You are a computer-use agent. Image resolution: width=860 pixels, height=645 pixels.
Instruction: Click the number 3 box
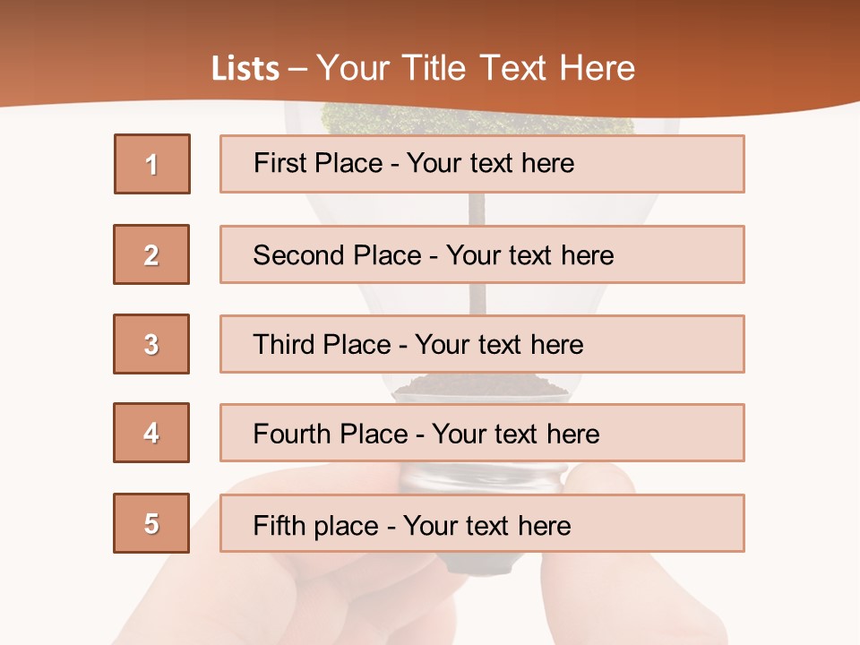(151, 344)
